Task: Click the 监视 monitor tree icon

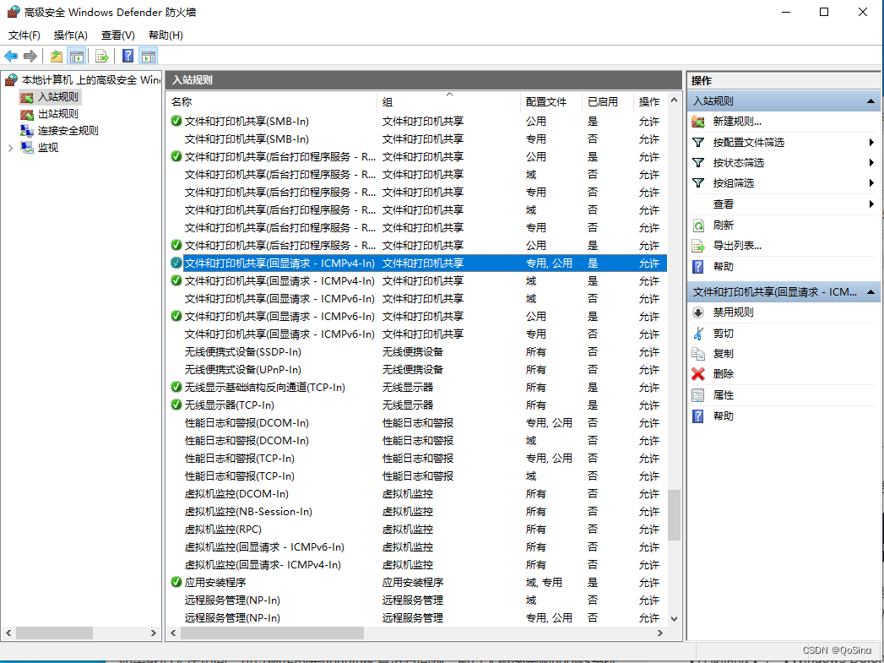Action: tap(26, 148)
